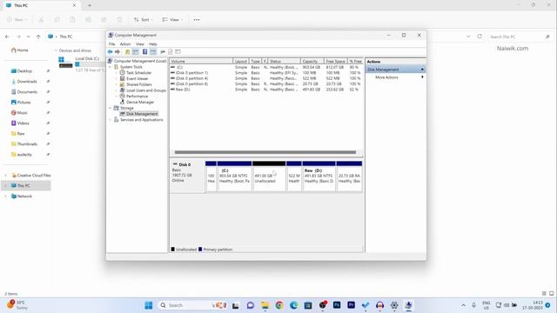Open the Help menu
The image size is (557, 313).
(x=153, y=44)
